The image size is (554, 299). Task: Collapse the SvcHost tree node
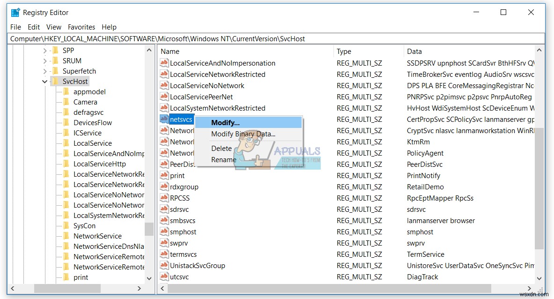[x=44, y=81]
